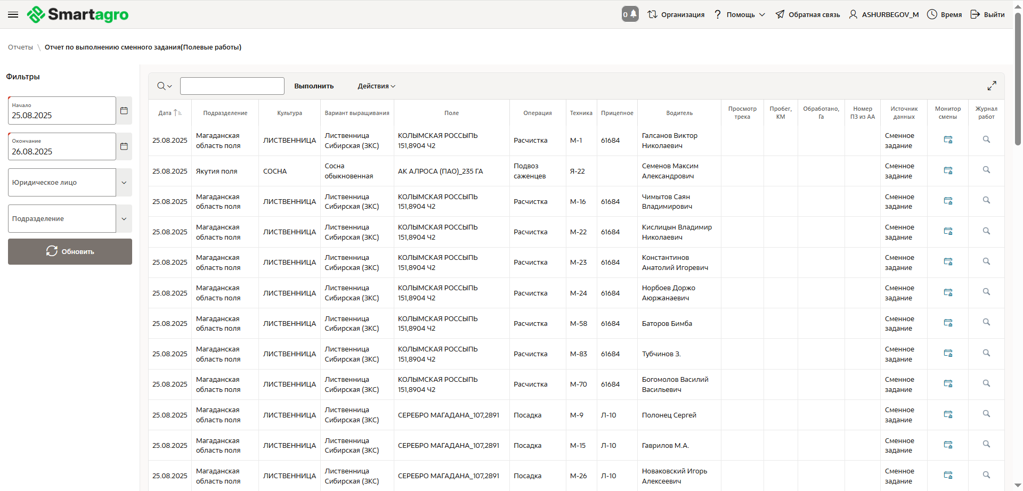Open work journal for Баторов Бимба row
1023x491 pixels.
(986, 323)
